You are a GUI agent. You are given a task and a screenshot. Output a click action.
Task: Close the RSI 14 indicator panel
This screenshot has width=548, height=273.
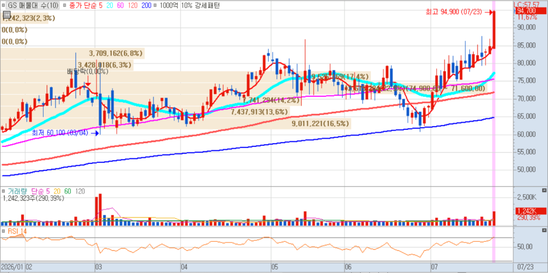coord(544,230)
